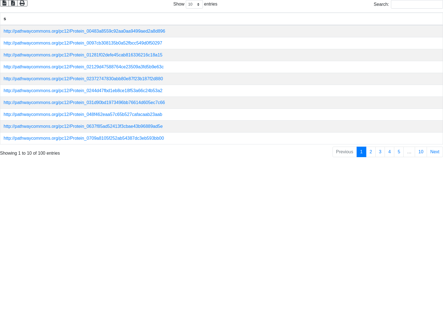Click the PDF export icon
443x332 pixels.
click(x=13, y=3)
